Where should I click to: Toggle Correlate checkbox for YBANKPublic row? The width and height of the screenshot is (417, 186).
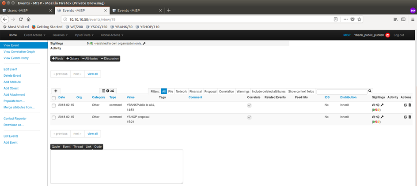pos(250,105)
